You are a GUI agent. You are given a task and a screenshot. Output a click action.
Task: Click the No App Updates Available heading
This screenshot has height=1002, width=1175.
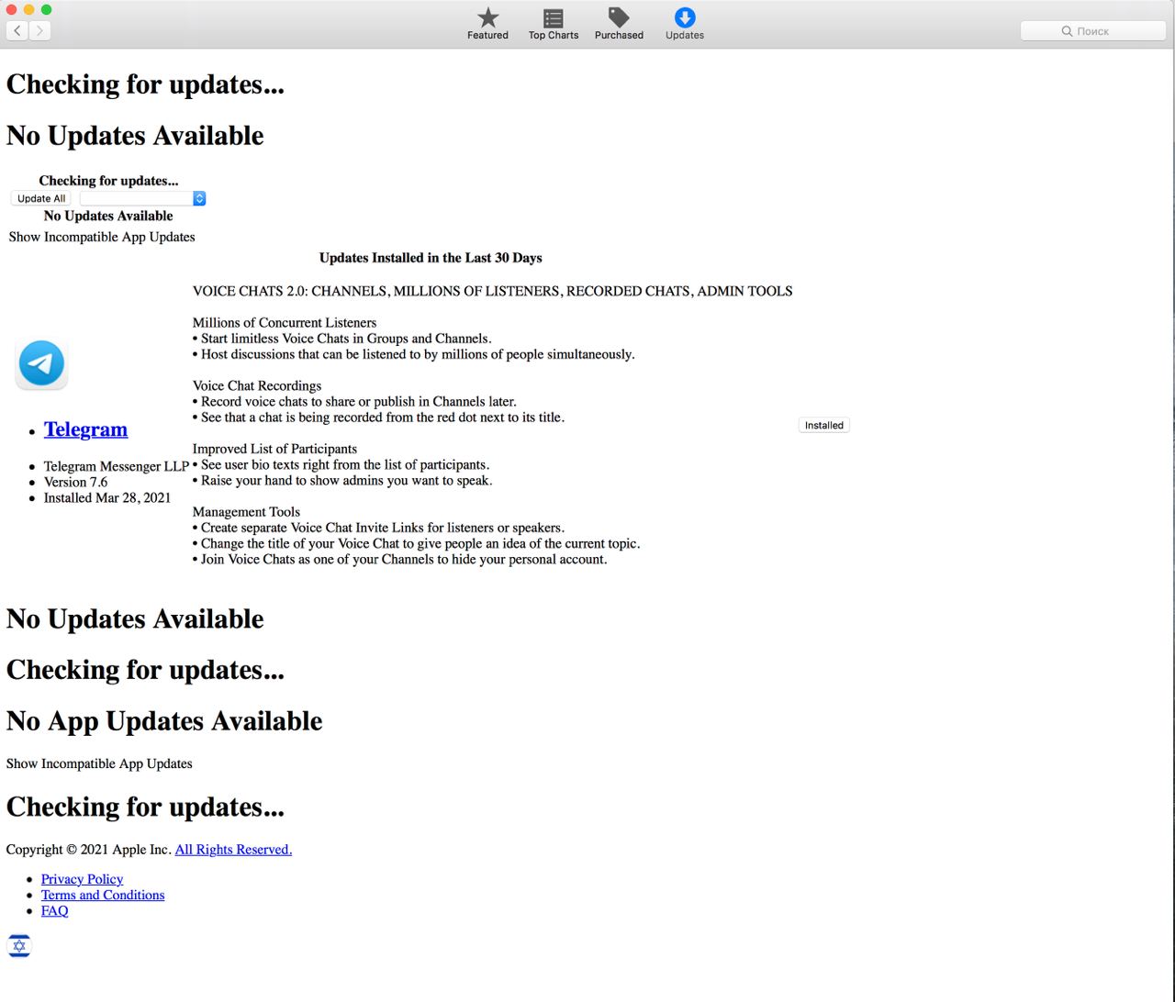pos(164,721)
